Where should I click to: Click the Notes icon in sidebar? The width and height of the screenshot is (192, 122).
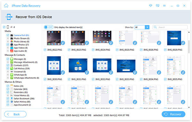[x=12, y=86]
